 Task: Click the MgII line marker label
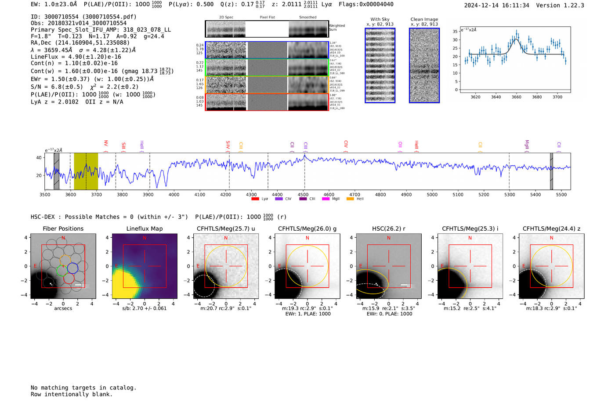[527, 144]
